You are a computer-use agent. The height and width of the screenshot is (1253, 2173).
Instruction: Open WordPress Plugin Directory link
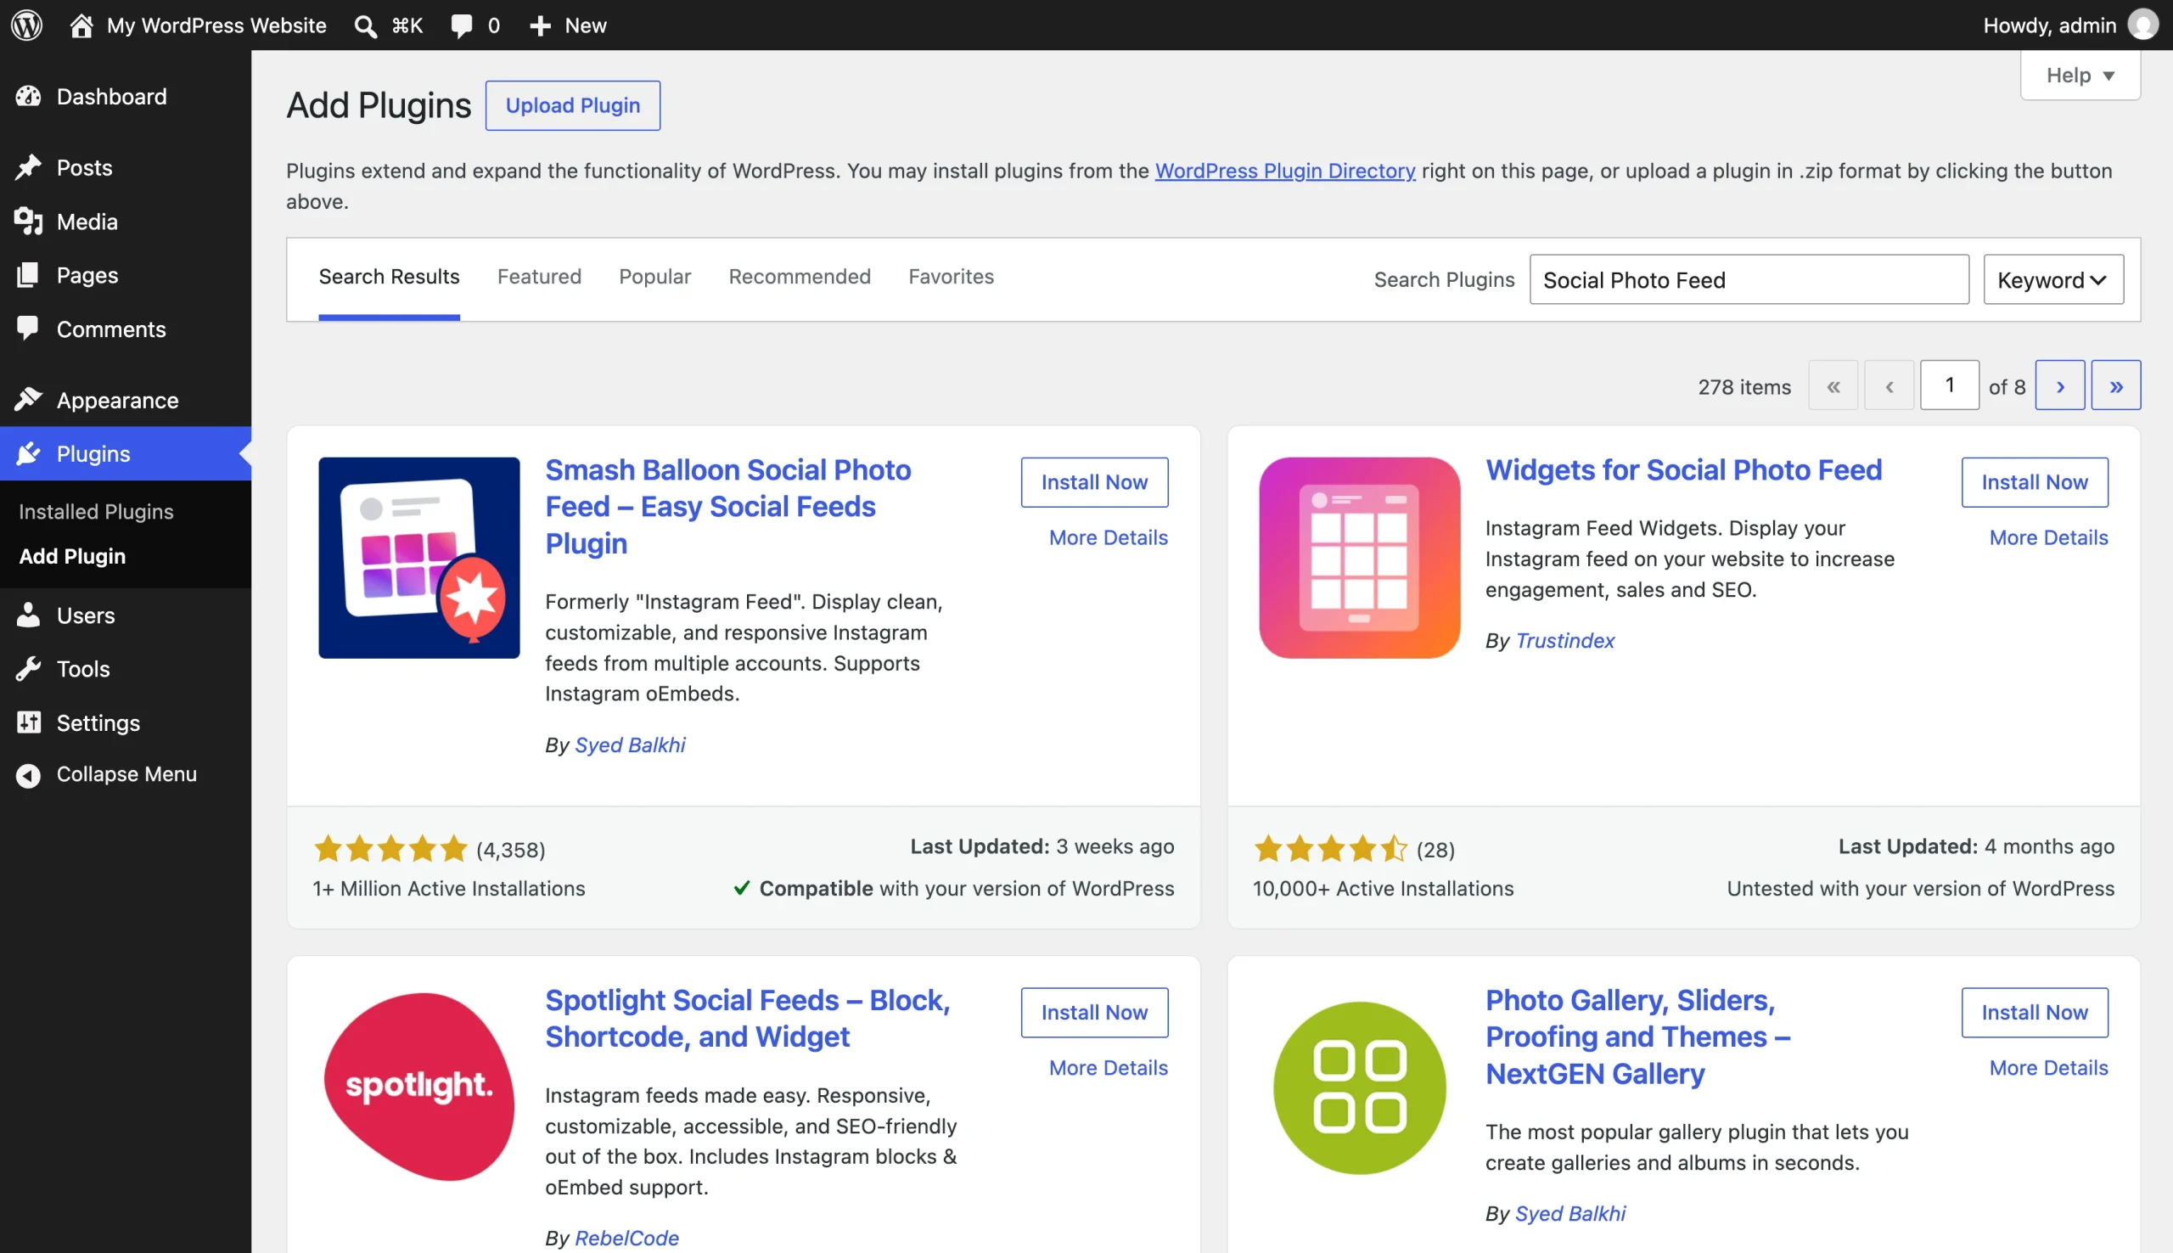click(x=1284, y=171)
